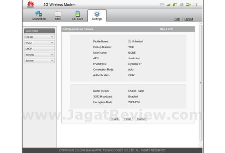Image resolution: width=225 pixels, height=153 pixels.
Task: Open the SD Card icon
Action: point(78,14)
